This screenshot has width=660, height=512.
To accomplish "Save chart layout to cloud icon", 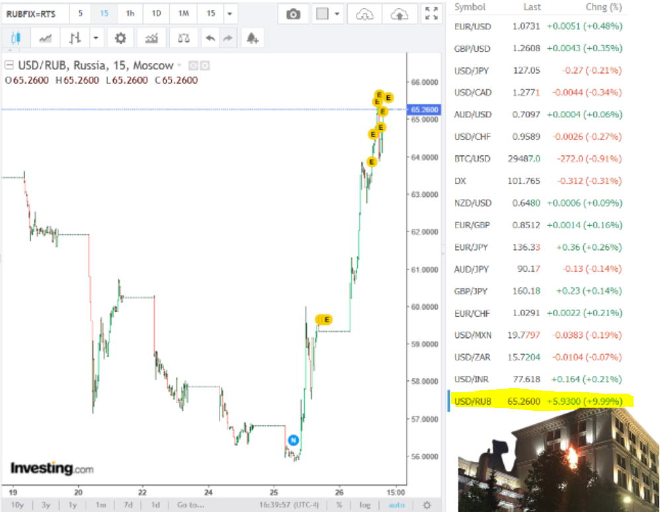I will pos(399,15).
